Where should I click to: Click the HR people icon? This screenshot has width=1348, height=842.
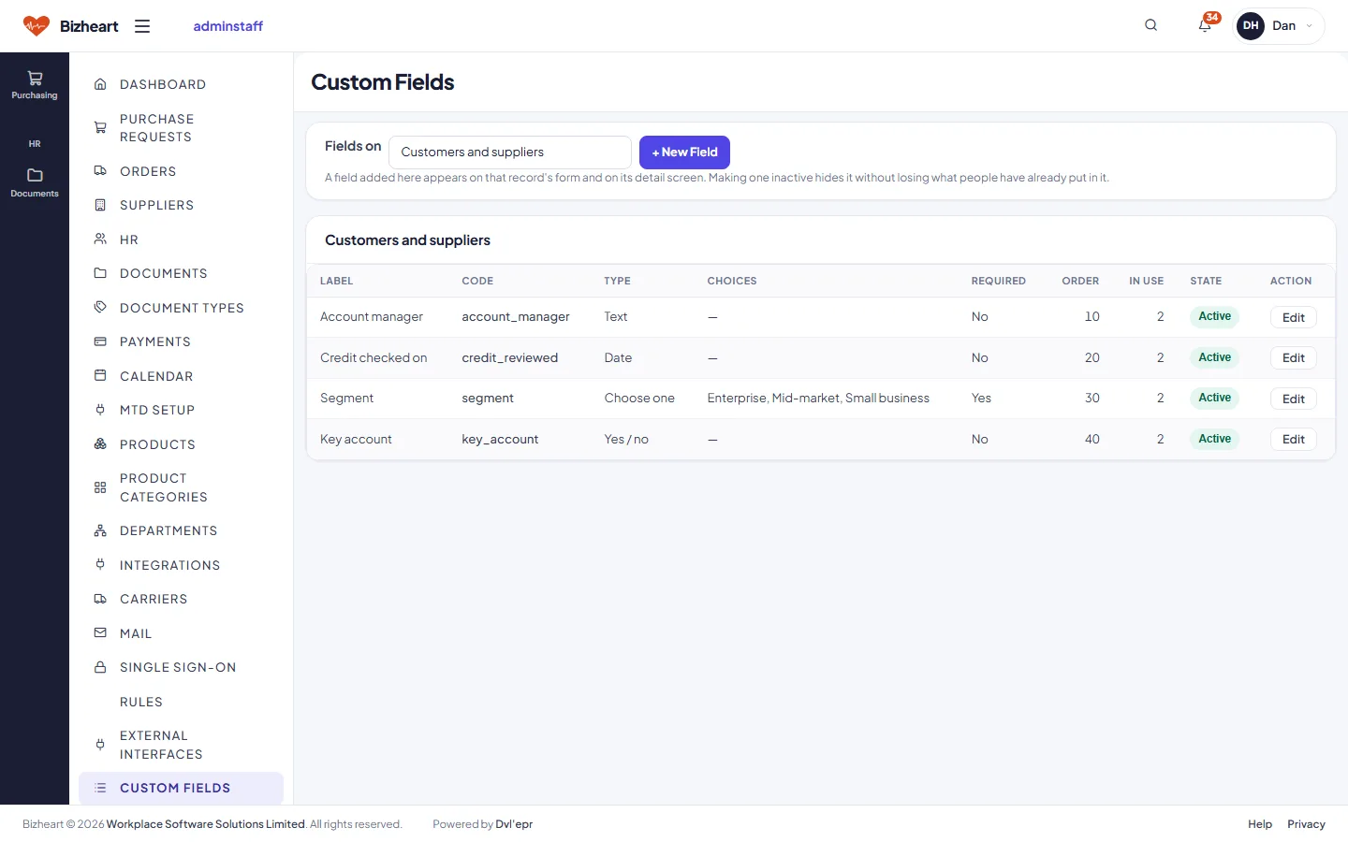pos(100,240)
